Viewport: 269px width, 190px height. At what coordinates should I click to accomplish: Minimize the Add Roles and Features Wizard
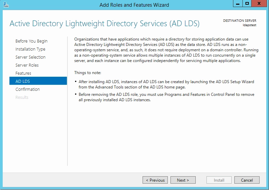[x=238, y=4]
